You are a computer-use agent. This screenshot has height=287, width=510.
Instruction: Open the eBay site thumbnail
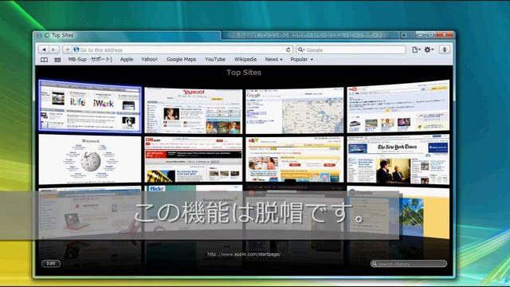tap(294, 159)
